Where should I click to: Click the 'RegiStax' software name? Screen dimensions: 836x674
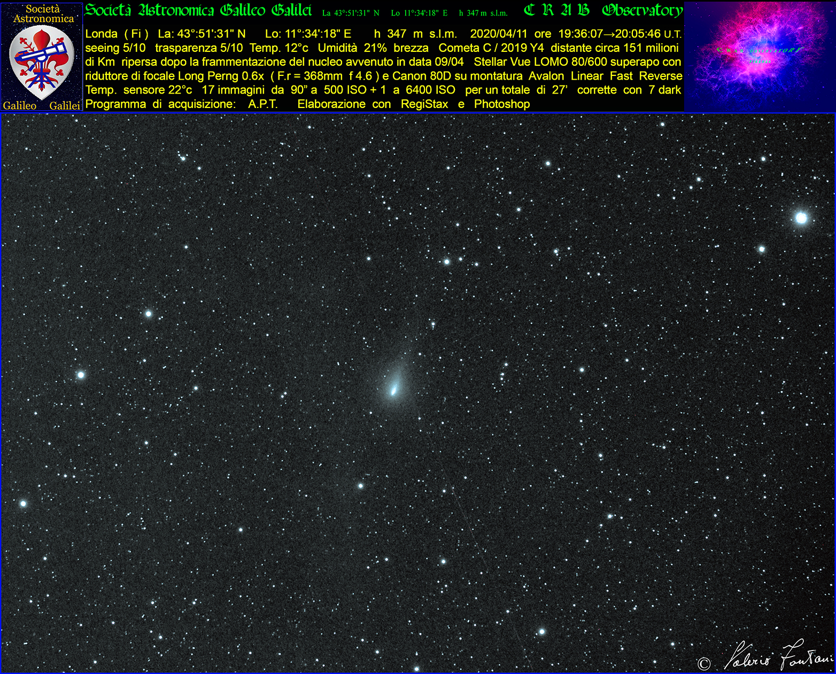[x=424, y=104]
